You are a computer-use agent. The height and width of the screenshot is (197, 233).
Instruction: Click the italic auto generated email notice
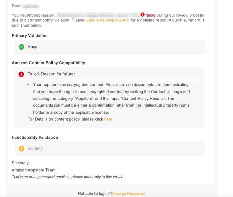coord(67,177)
